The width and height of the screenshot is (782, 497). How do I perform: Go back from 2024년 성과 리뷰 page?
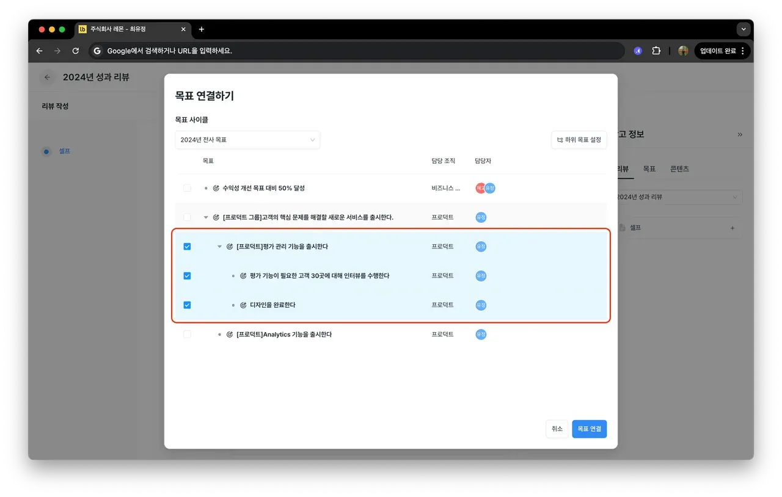(x=47, y=78)
